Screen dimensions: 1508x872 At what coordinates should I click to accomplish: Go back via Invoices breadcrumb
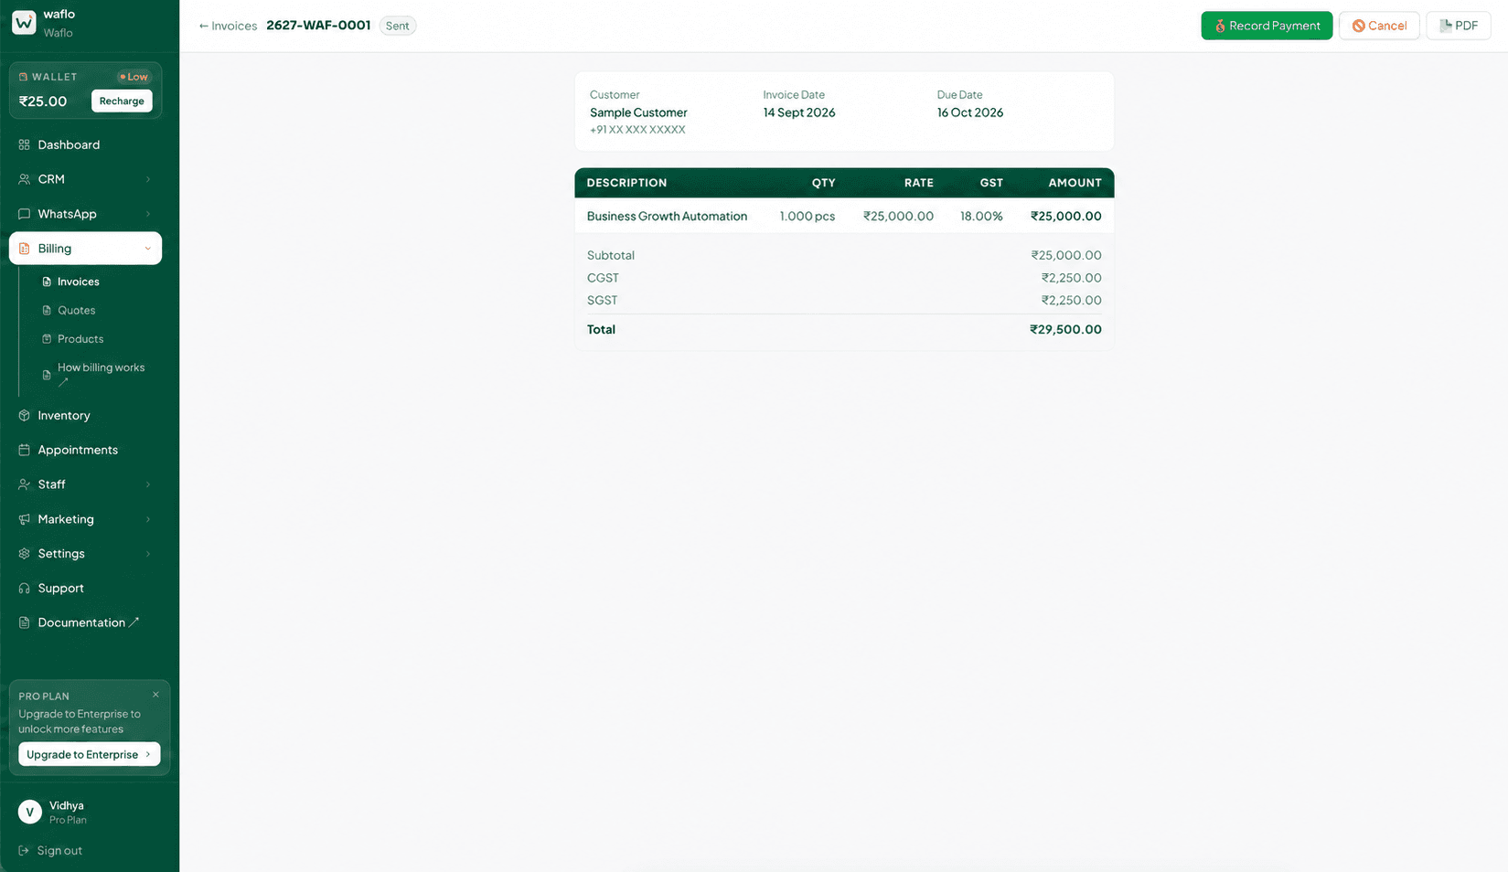[228, 26]
